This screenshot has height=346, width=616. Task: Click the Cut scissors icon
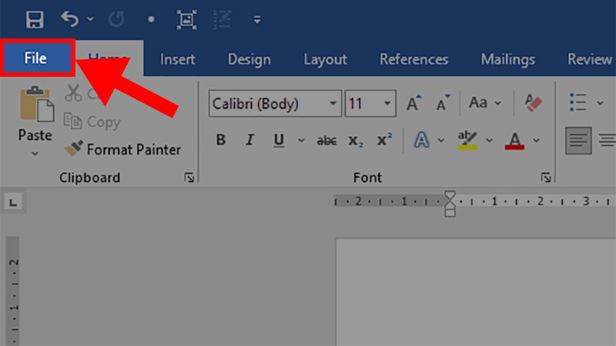pos(73,93)
